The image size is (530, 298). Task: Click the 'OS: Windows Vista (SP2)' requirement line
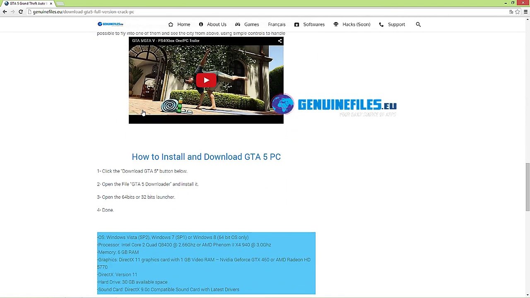coord(173,237)
